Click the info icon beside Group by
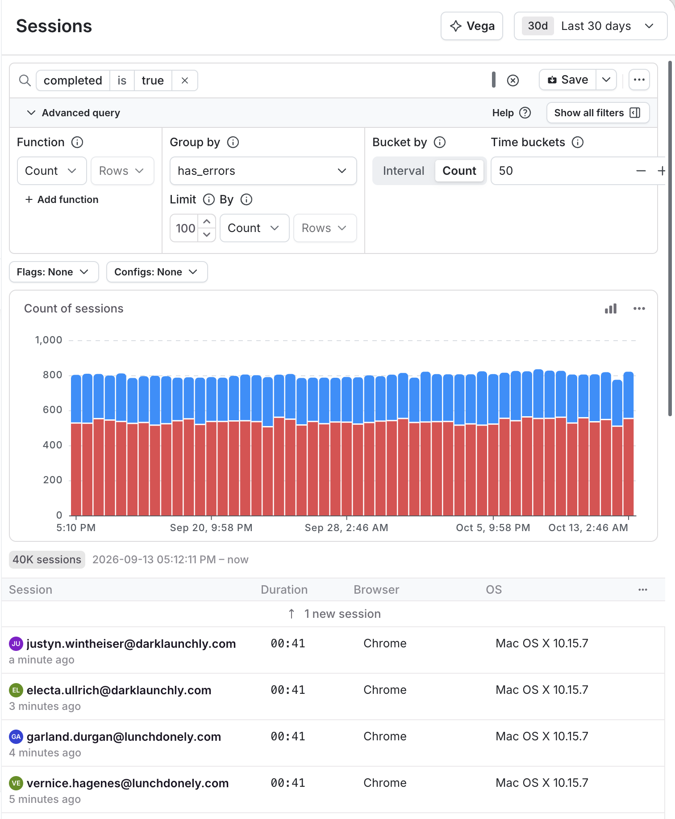 [x=233, y=142]
